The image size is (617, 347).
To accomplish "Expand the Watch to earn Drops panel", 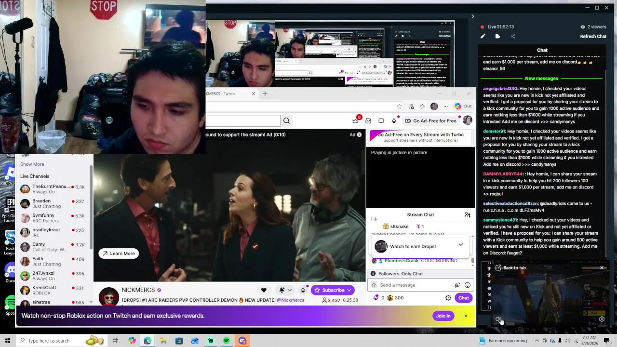I will tap(461, 245).
